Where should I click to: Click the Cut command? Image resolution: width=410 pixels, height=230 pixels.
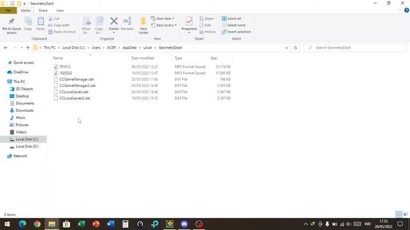click(54, 19)
